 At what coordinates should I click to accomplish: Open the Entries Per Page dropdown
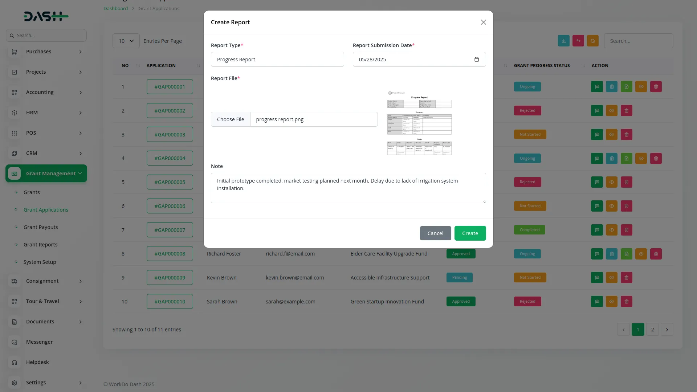click(126, 41)
